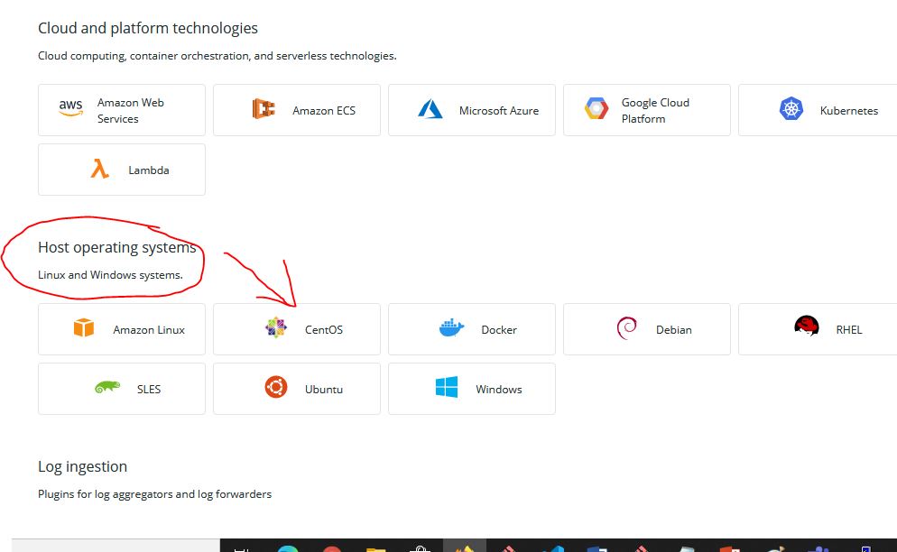This screenshot has width=897, height=552.
Task: Click the Ubuntu circle logo
Action: (x=275, y=388)
